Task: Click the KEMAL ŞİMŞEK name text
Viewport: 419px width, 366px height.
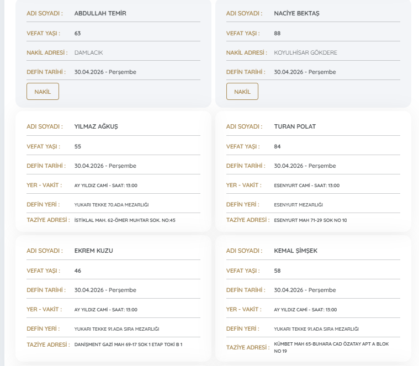Action: pos(295,251)
